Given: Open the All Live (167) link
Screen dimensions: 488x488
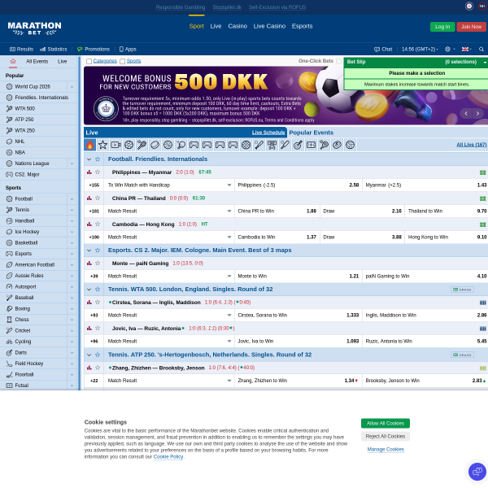Looking at the screenshot, I should [x=471, y=145].
